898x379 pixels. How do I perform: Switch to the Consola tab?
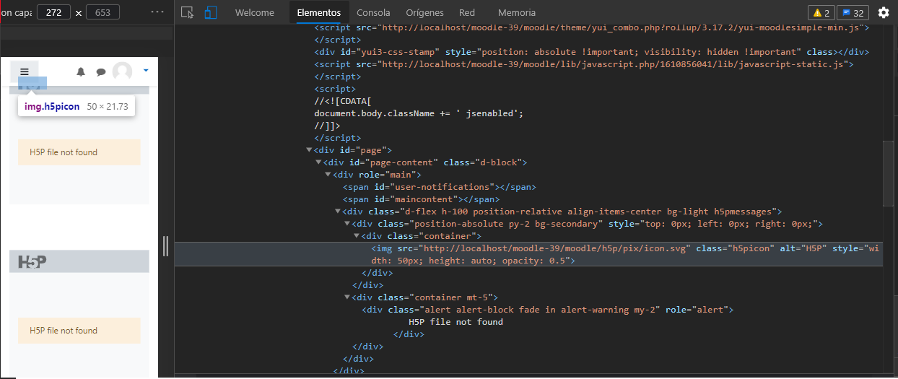click(373, 13)
